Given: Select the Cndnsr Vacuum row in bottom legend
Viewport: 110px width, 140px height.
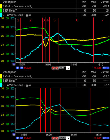Looking at the screenshot, I should [x=55, y=76].
